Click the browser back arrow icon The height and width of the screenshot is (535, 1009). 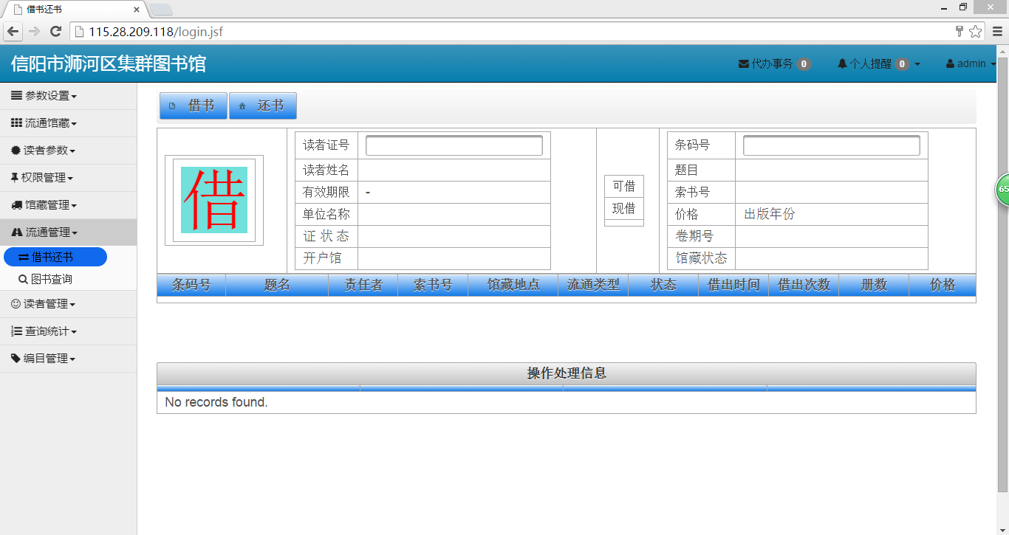(13, 32)
